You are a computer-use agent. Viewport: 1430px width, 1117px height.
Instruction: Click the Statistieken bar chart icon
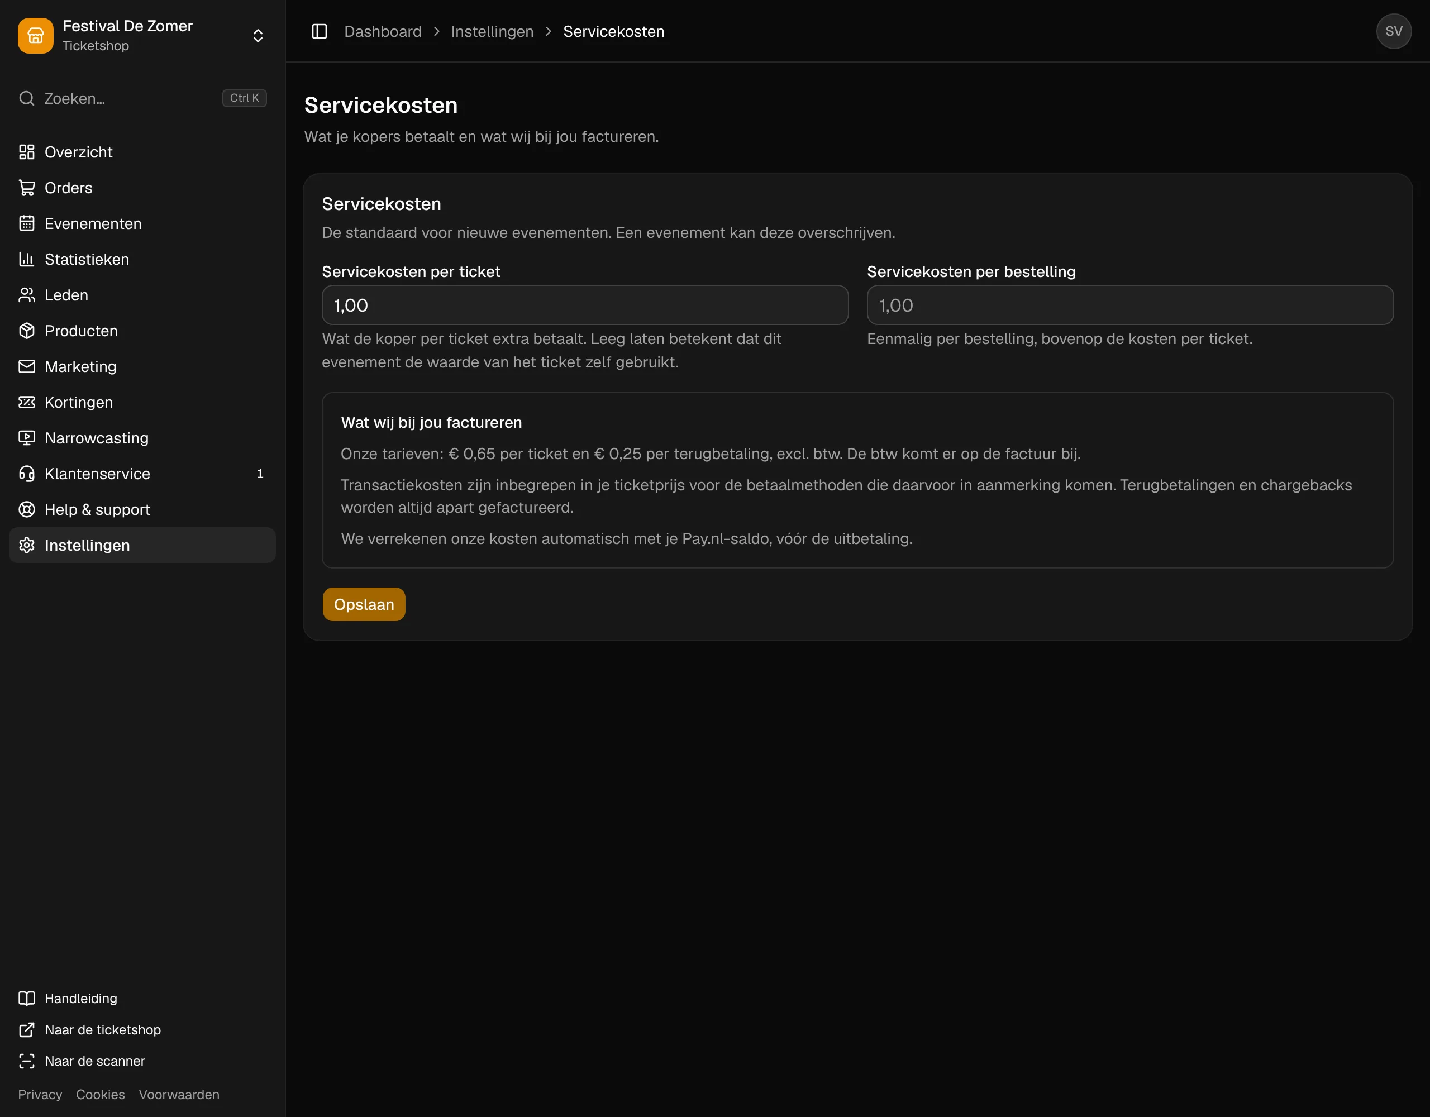click(27, 259)
